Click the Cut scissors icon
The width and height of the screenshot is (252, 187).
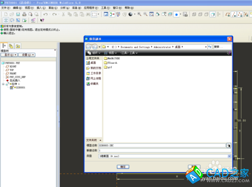pos(64,15)
